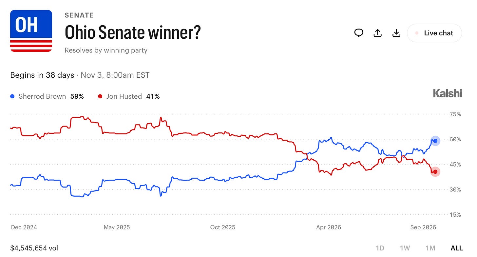This screenshot has width=477, height=257.
Task: Select the 1W time range
Action: pos(405,248)
